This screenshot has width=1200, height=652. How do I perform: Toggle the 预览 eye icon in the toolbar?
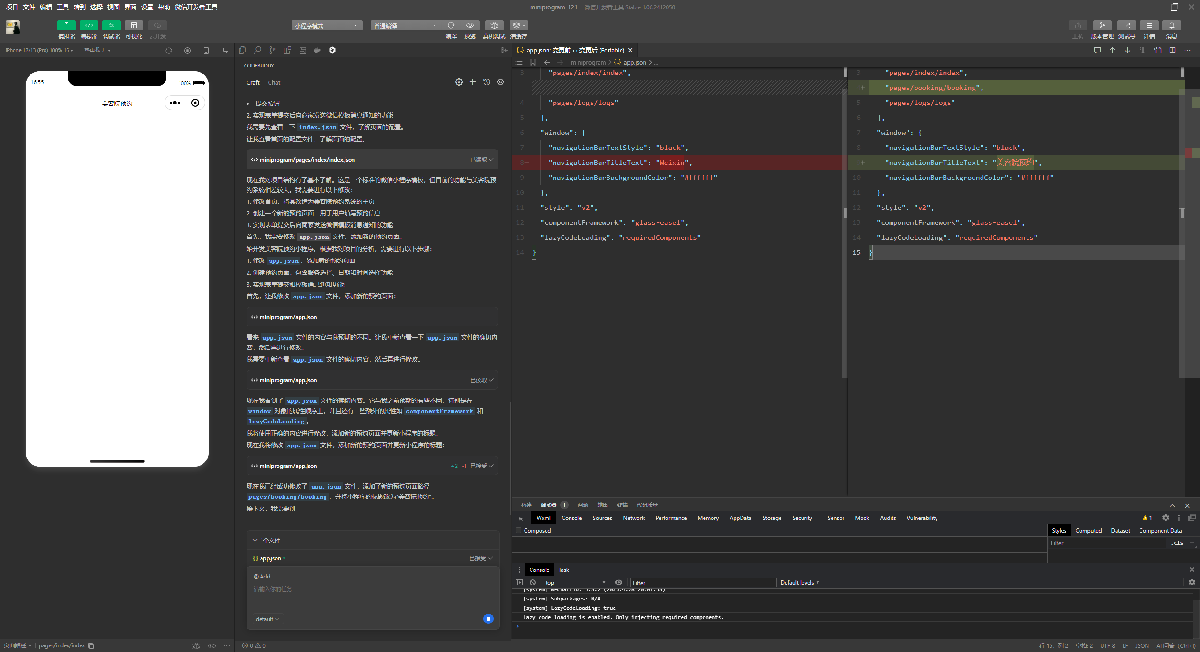pos(470,25)
